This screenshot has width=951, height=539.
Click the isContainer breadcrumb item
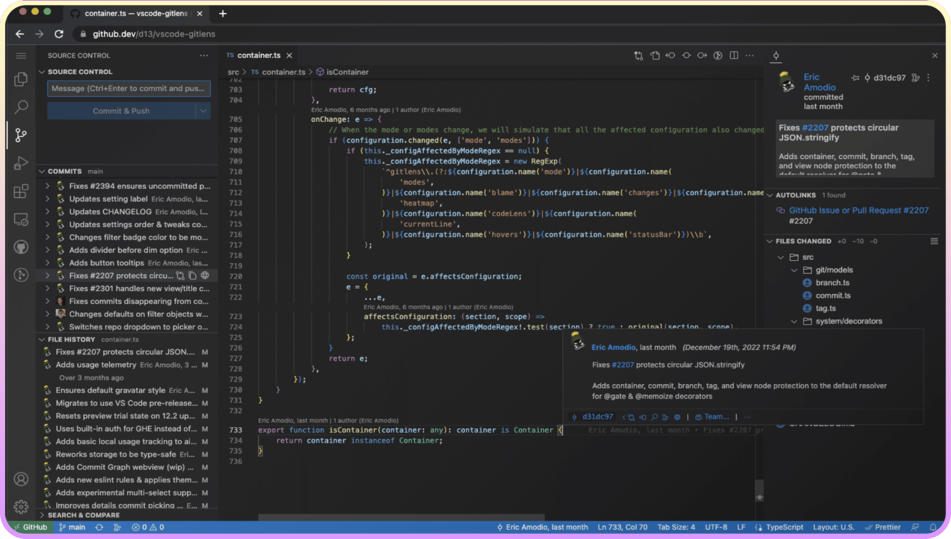coord(347,72)
